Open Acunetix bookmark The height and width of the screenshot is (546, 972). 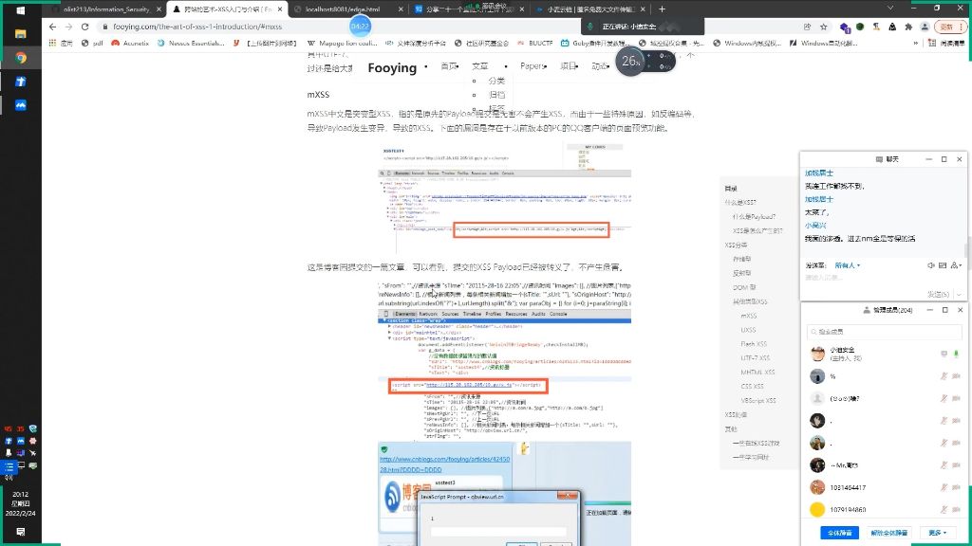130,43
